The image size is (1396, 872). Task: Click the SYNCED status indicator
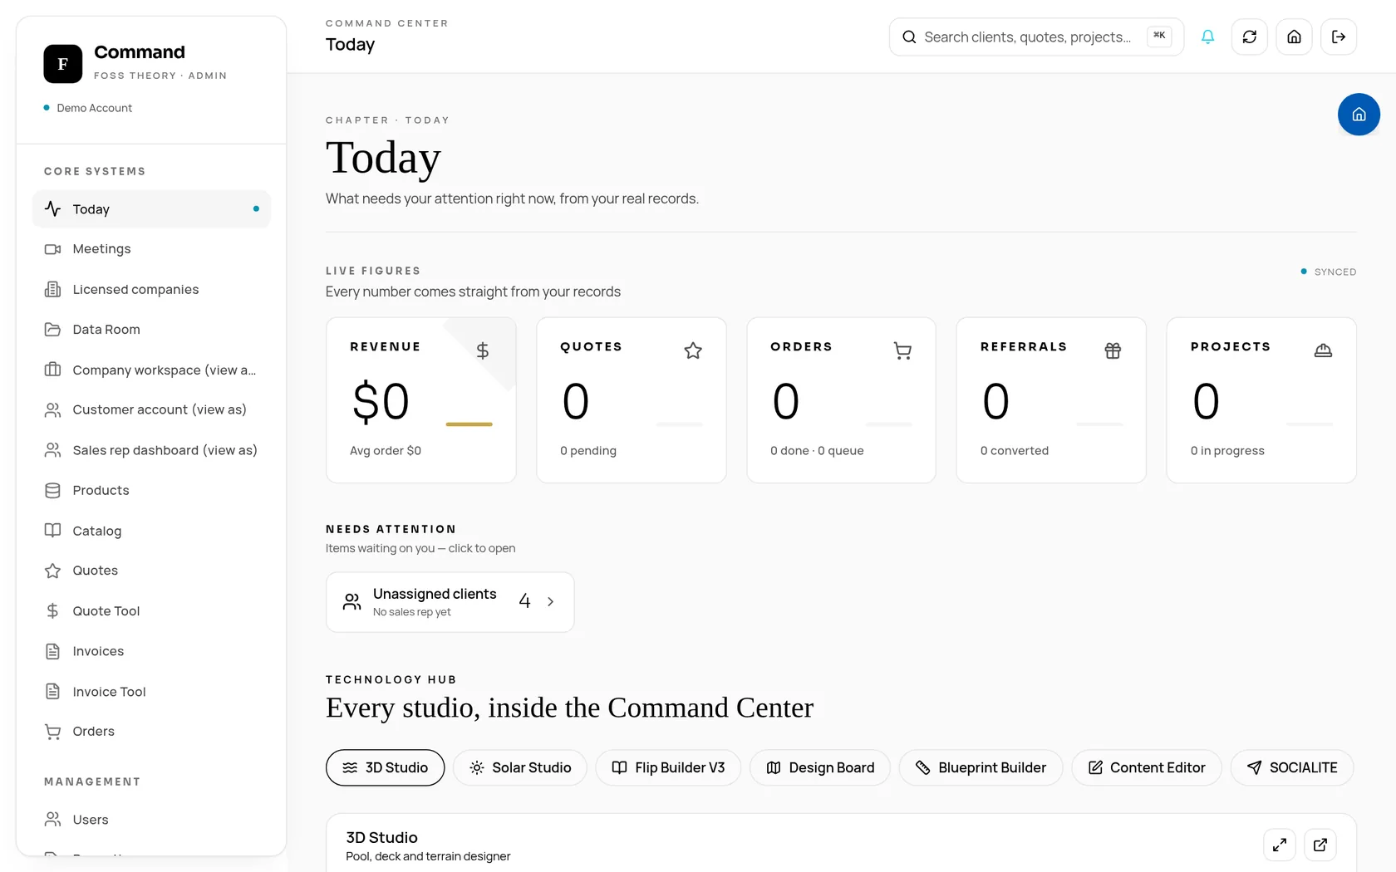click(1329, 272)
